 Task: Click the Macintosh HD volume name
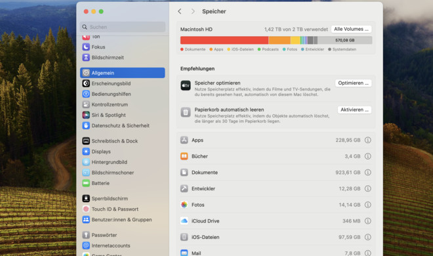tap(196, 30)
